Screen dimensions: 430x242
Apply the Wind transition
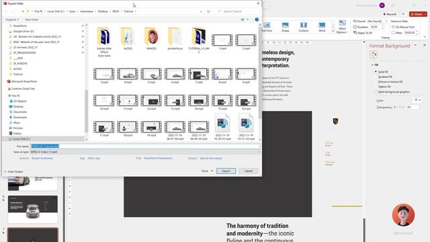(322, 27)
